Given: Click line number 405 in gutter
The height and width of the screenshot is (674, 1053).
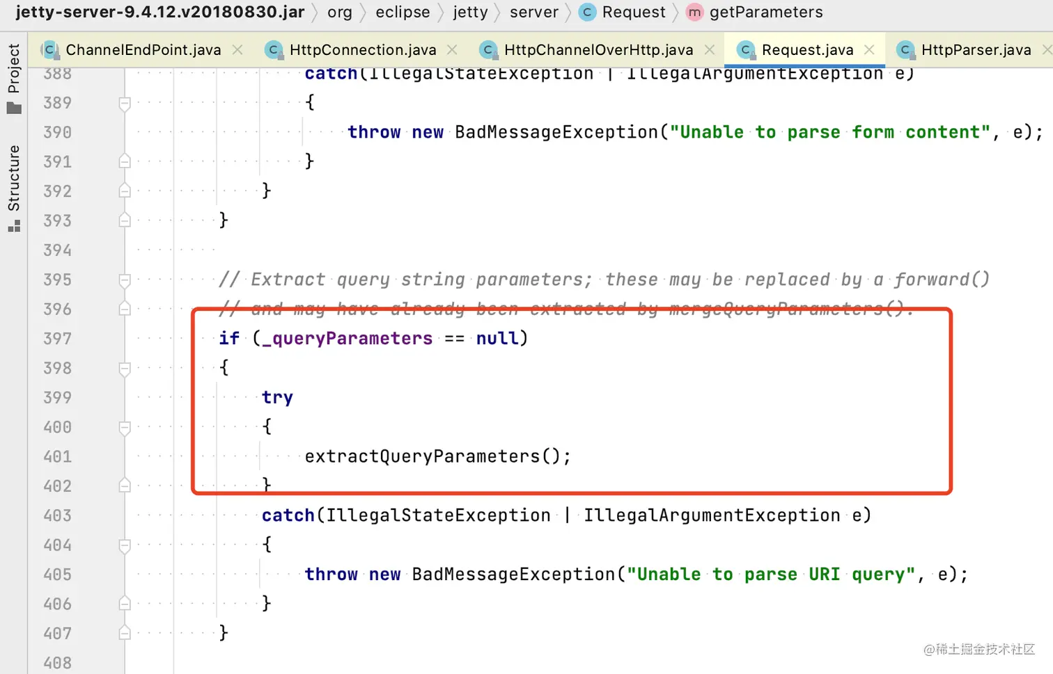Looking at the screenshot, I should tap(57, 575).
